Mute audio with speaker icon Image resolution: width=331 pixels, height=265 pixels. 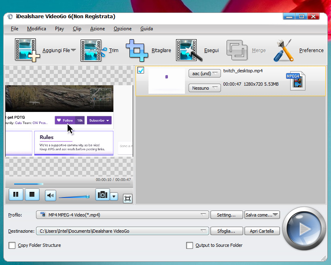(x=51, y=196)
